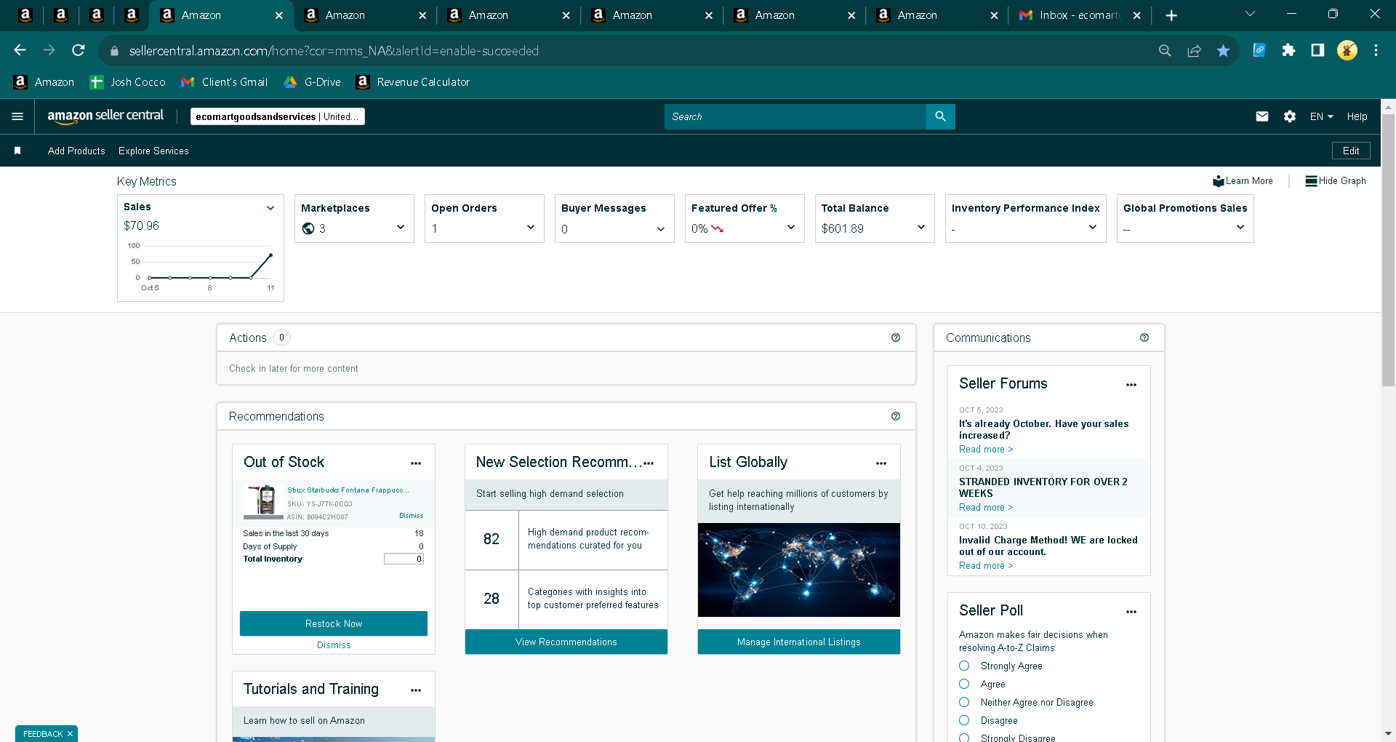Viewport: 1396px width, 742px height.
Task: Expand the Marketplaces metric dropdown
Action: coord(401,228)
